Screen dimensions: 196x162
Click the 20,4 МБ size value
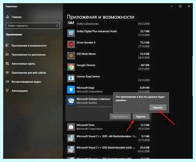pos(144,147)
